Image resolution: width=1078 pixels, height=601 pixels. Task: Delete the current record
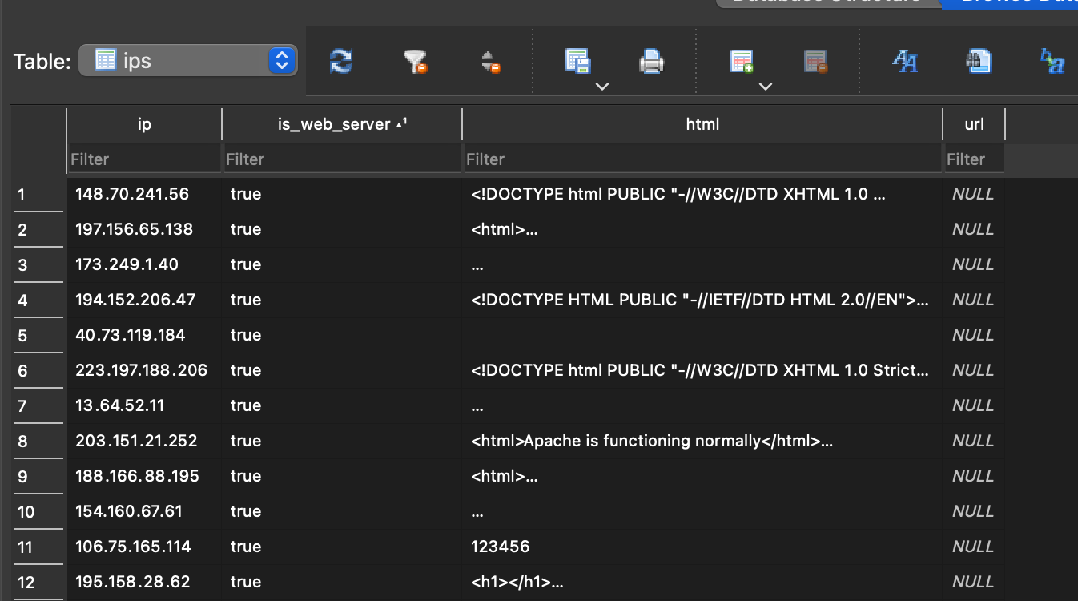click(815, 62)
